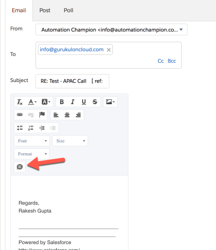Remove info@gurukuloncloud.com recipient
The width and height of the screenshot is (216, 250).
109,50
